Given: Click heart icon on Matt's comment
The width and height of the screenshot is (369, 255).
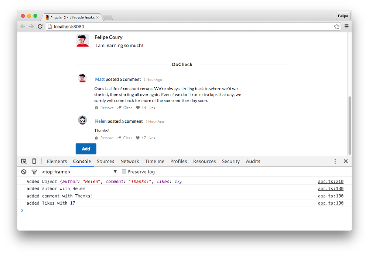Looking at the screenshot, I should pos(138,108).
